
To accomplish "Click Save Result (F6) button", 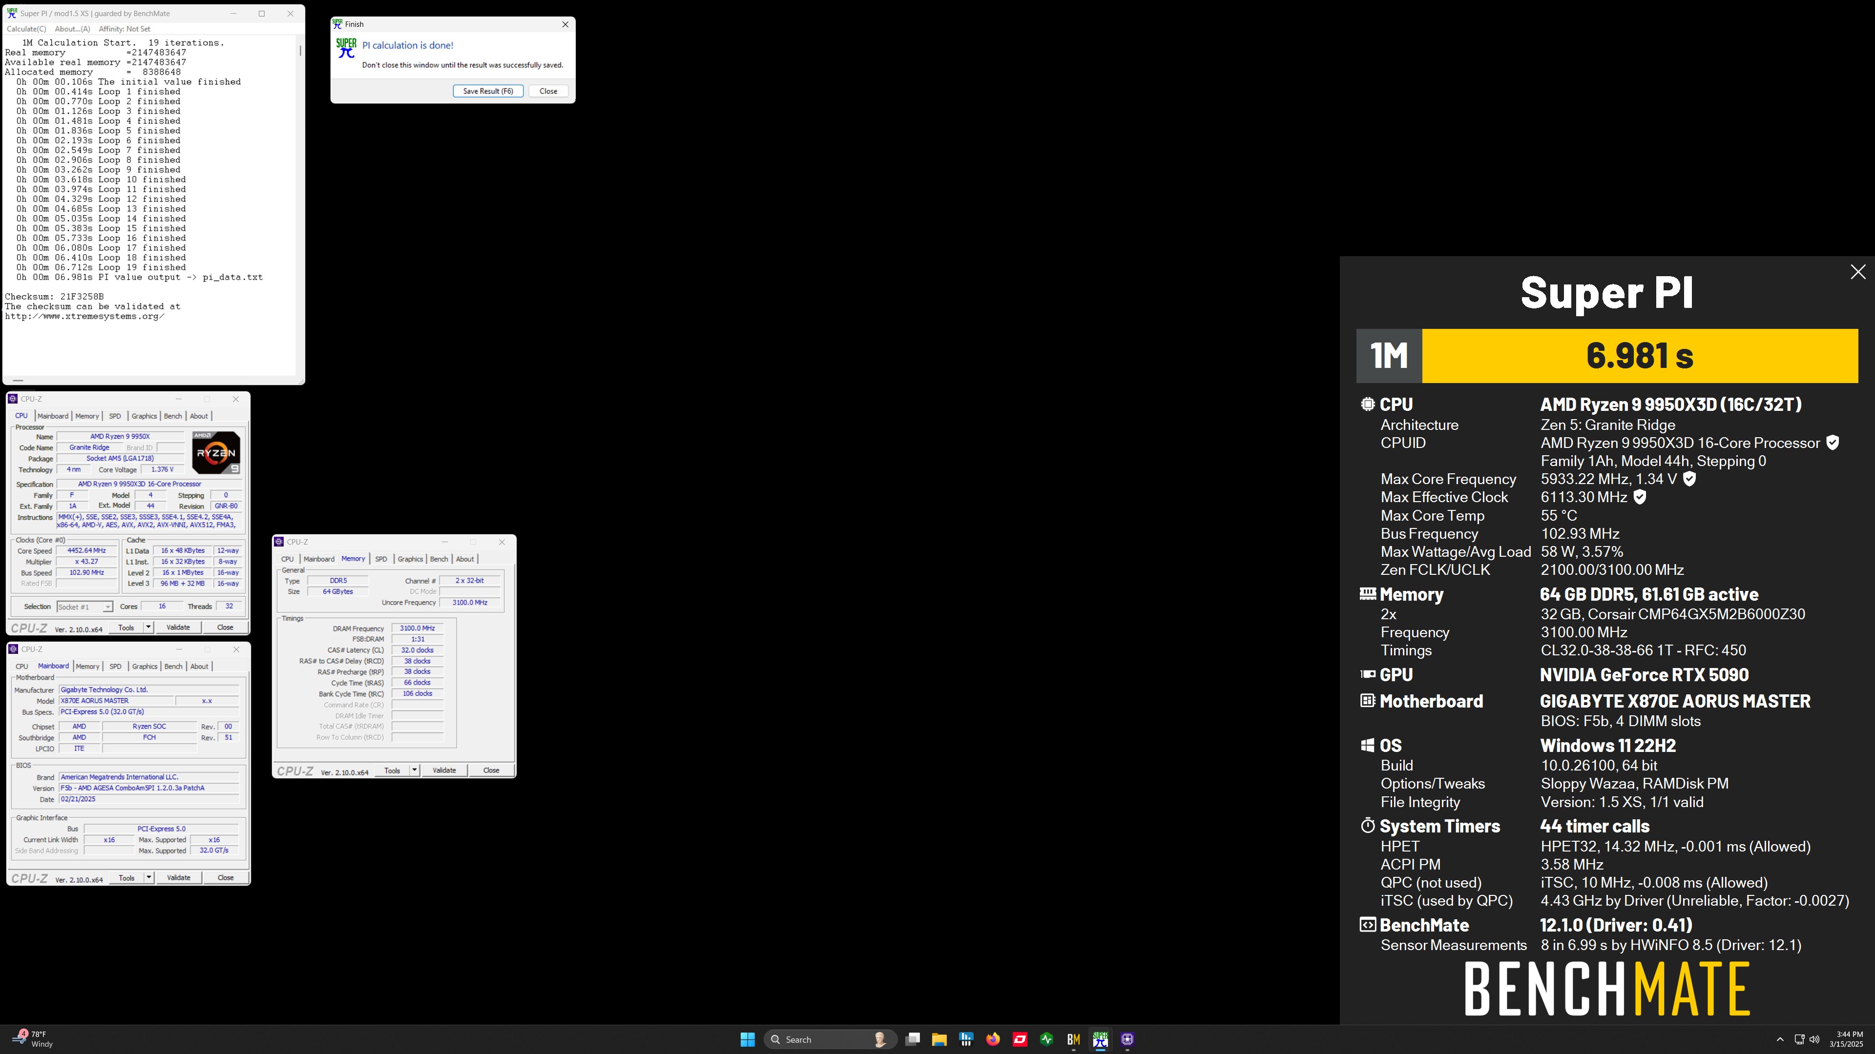I will [x=488, y=91].
